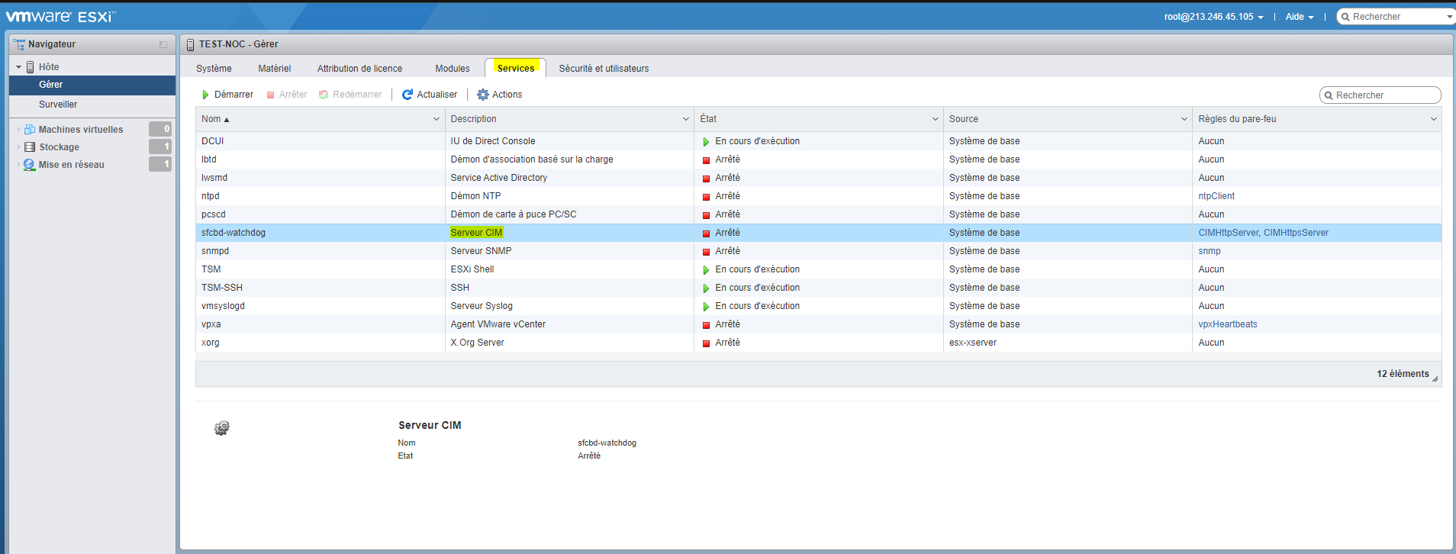The image size is (1456, 554).
Task: Expand the Stockage tree node
Action: 18,147
